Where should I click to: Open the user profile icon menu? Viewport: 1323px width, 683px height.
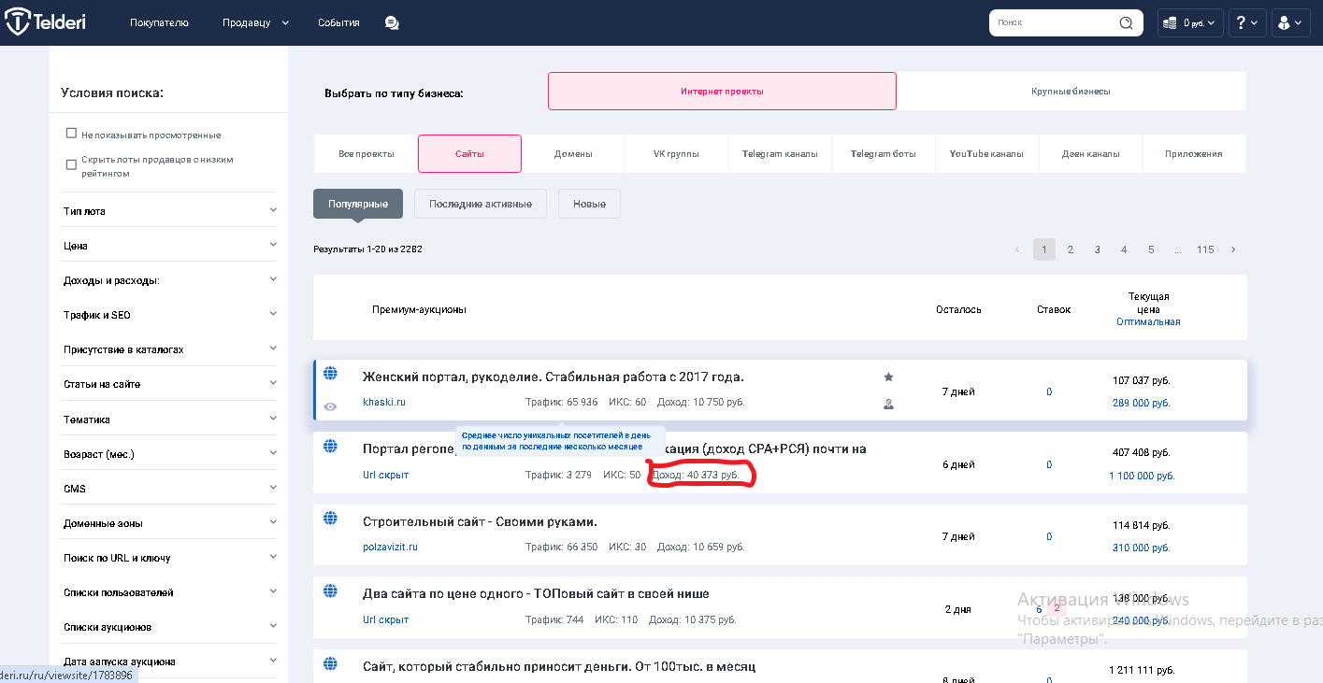1291,22
